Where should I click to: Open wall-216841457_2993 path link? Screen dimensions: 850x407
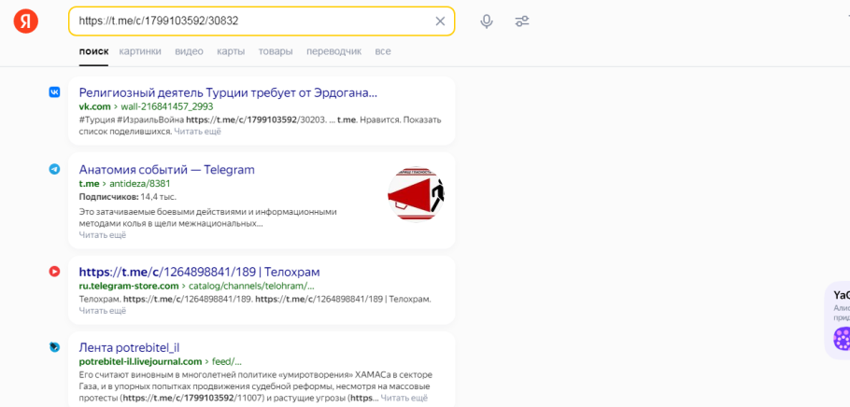tap(167, 106)
